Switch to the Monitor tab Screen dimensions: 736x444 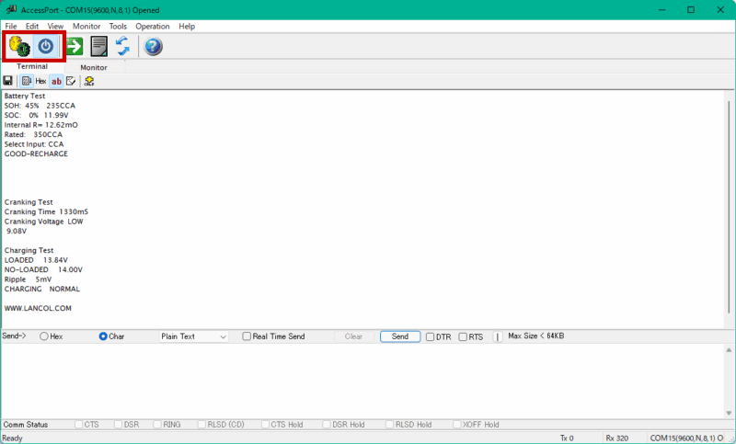(x=93, y=67)
